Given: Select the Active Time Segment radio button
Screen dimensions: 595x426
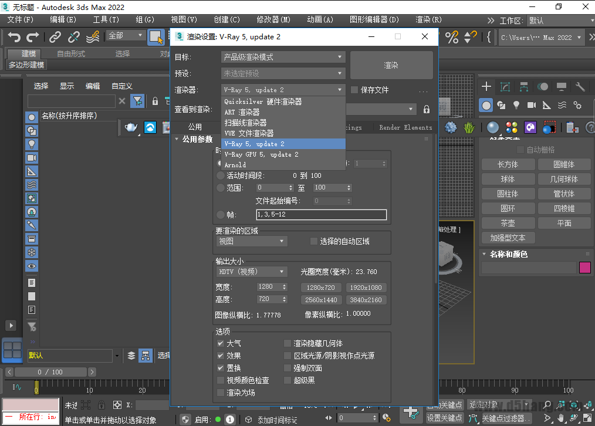Looking at the screenshot, I should click(221, 175).
